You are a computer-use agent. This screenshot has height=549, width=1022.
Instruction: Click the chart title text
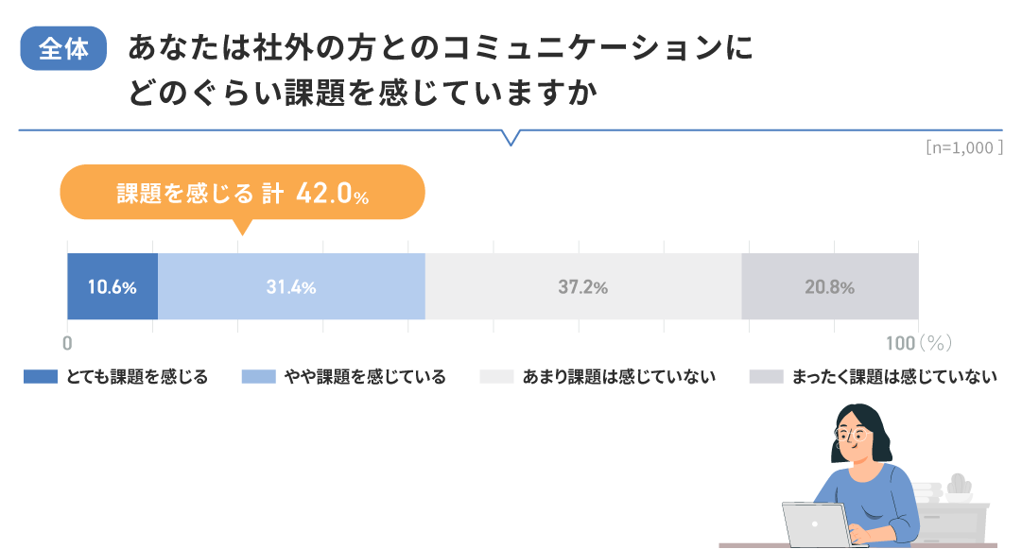coord(440,71)
